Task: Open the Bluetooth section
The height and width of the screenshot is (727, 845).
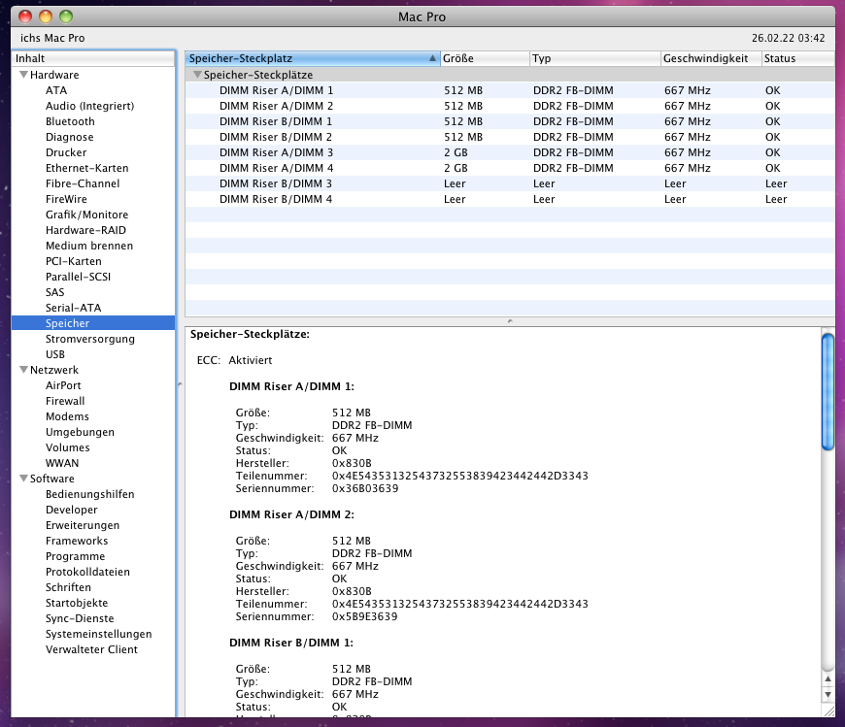Action: [x=70, y=121]
